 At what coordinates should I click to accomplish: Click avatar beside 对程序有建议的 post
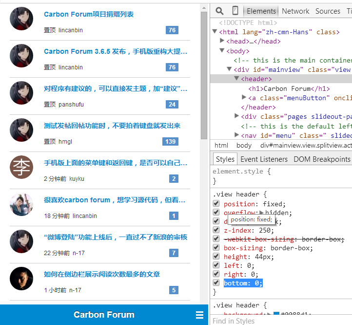(x=21, y=93)
